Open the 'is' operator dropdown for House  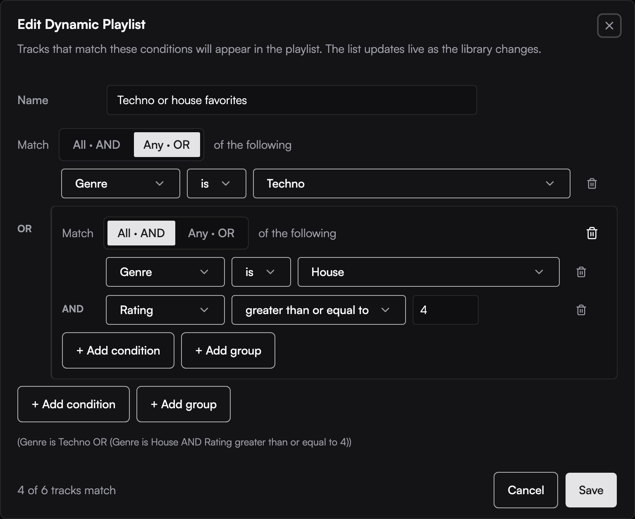(261, 272)
